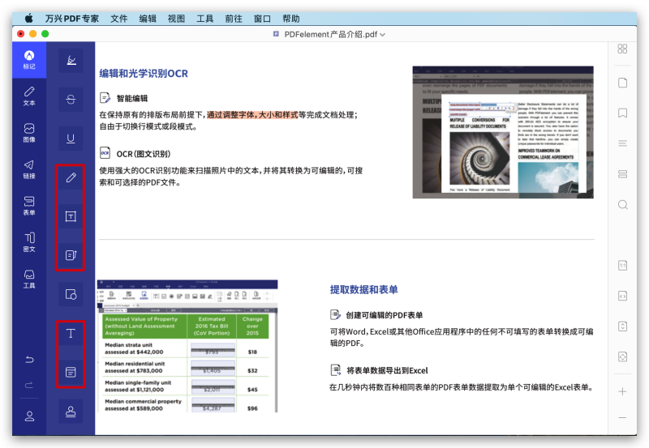This screenshot has height=448, width=649.
Task: Choose fit width view icon
Action: tap(622, 296)
